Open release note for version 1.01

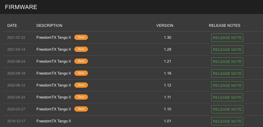[227, 121]
